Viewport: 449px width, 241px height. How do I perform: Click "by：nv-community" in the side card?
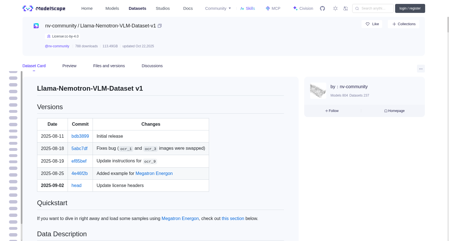click(349, 87)
